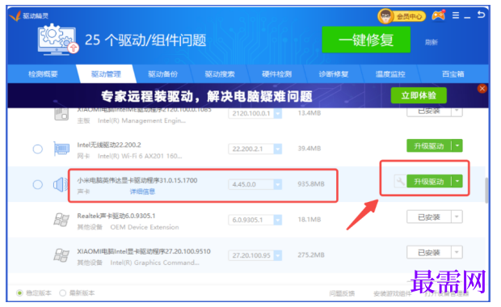Screen dimensions: 501x307
Task: Click the speaker icon of the 声卡 row
Action: pos(61,185)
